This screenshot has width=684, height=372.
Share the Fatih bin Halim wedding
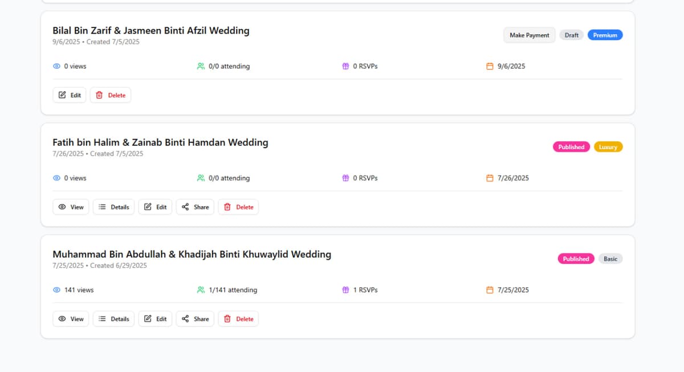coord(195,207)
